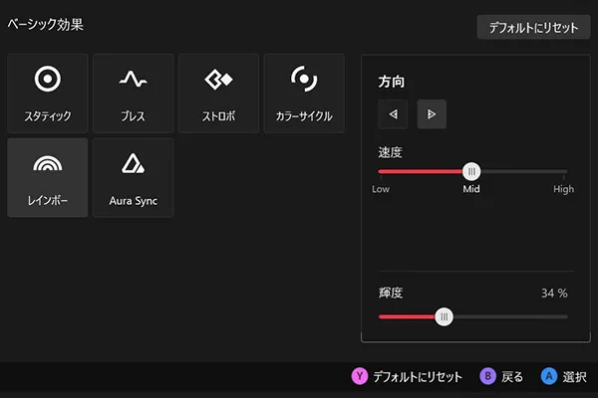Set direction to left arrow
This screenshot has width=598, height=398.
(393, 114)
